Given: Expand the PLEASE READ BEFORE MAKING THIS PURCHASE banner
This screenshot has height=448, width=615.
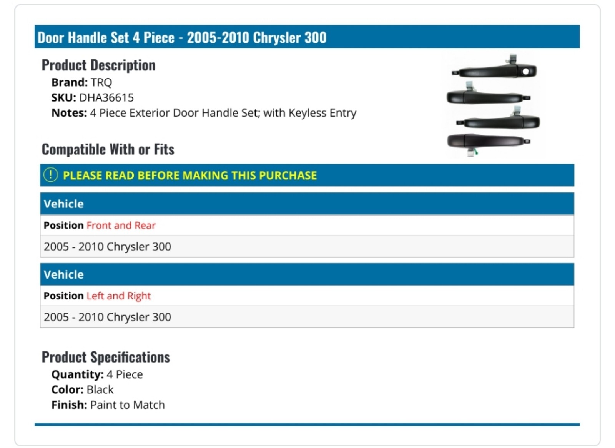Looking at the screenshot, I should pyautogui.click(x=307, y=175).
